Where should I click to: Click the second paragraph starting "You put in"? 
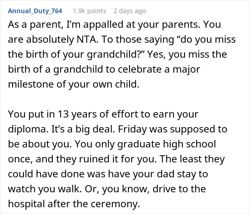117,159
